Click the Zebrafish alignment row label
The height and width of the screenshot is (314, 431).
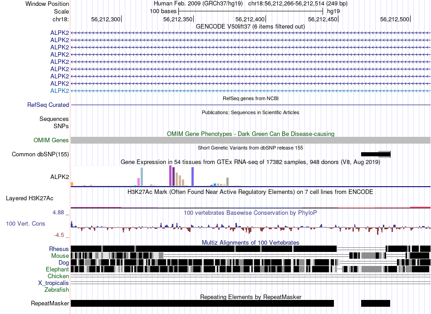(57, 290)
